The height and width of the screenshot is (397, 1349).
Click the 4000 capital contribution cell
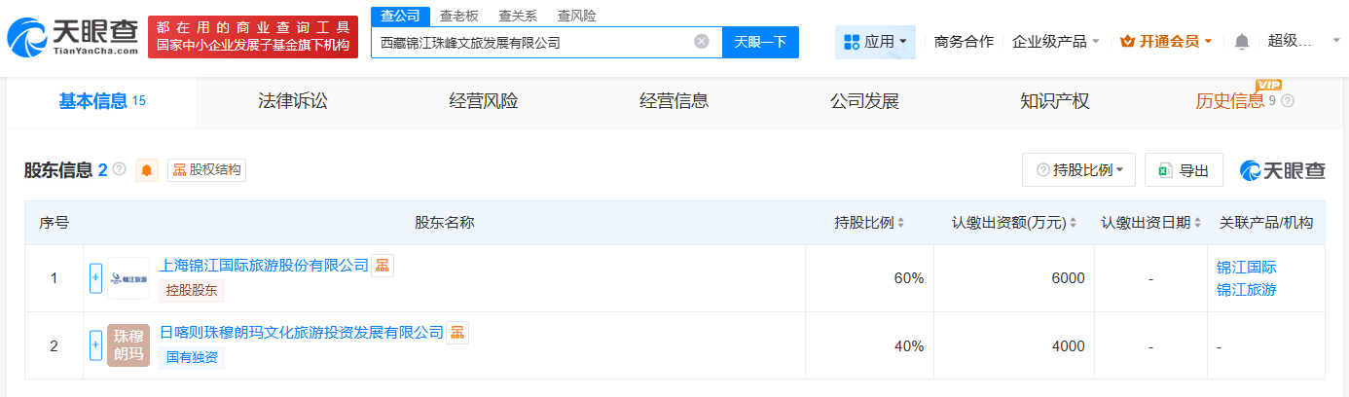click(1014, 345)
